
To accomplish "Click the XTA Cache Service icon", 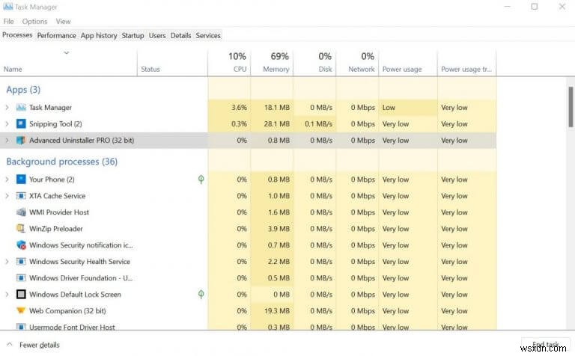I will (21, 196).
